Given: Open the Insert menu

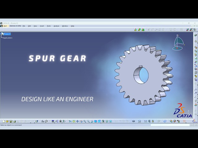Looking at the screenshot, I should [x=42, y=26].
